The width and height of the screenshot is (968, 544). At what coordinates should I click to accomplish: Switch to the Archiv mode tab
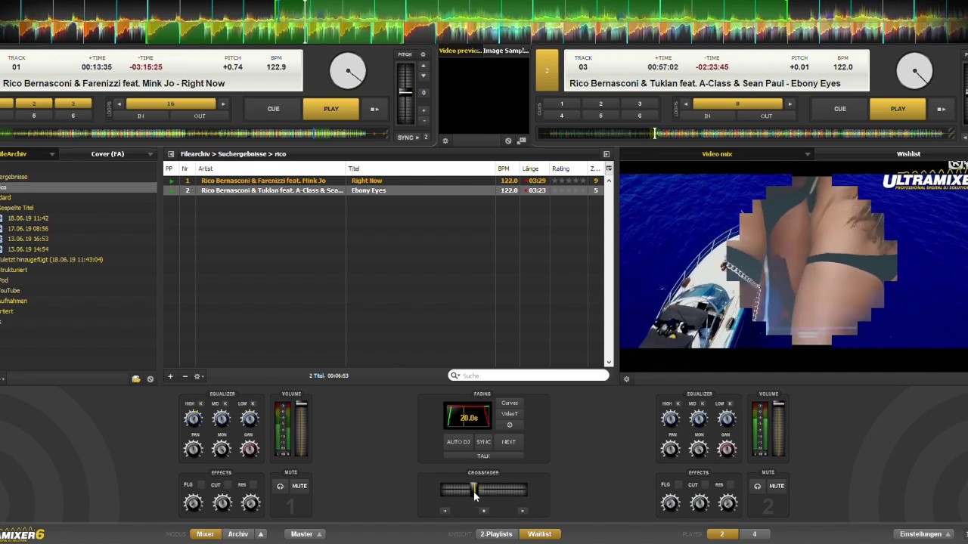tap(237, 534)
